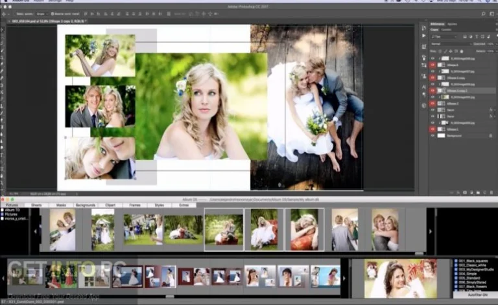
Task: Open the Frames tab
Action: (134, 205)
